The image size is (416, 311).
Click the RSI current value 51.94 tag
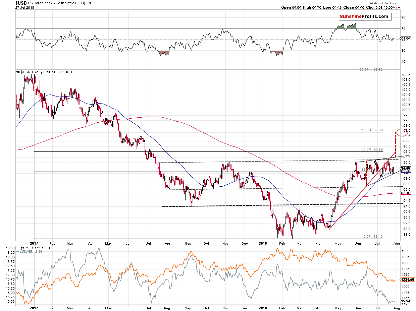point(405,39)
